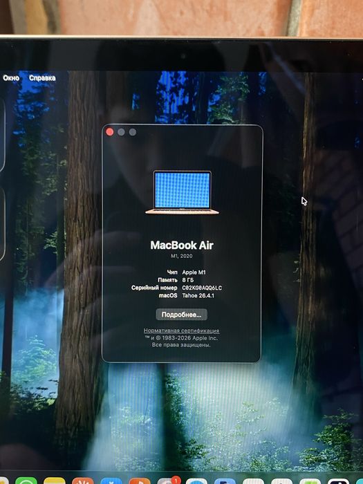The image size is (363, 484).
Task: Click the Память label
Action: tap(167, 280)
